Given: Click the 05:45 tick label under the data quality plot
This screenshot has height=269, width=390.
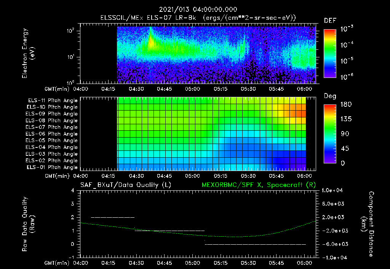Looking at the screenshot, I should (x=277, y=263).
